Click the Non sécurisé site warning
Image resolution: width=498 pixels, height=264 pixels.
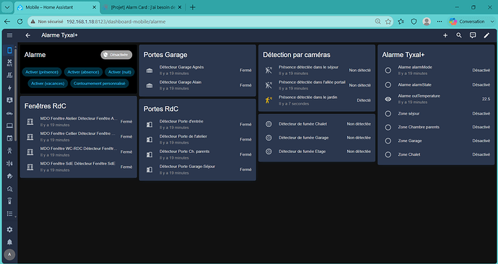pos(47,22)
